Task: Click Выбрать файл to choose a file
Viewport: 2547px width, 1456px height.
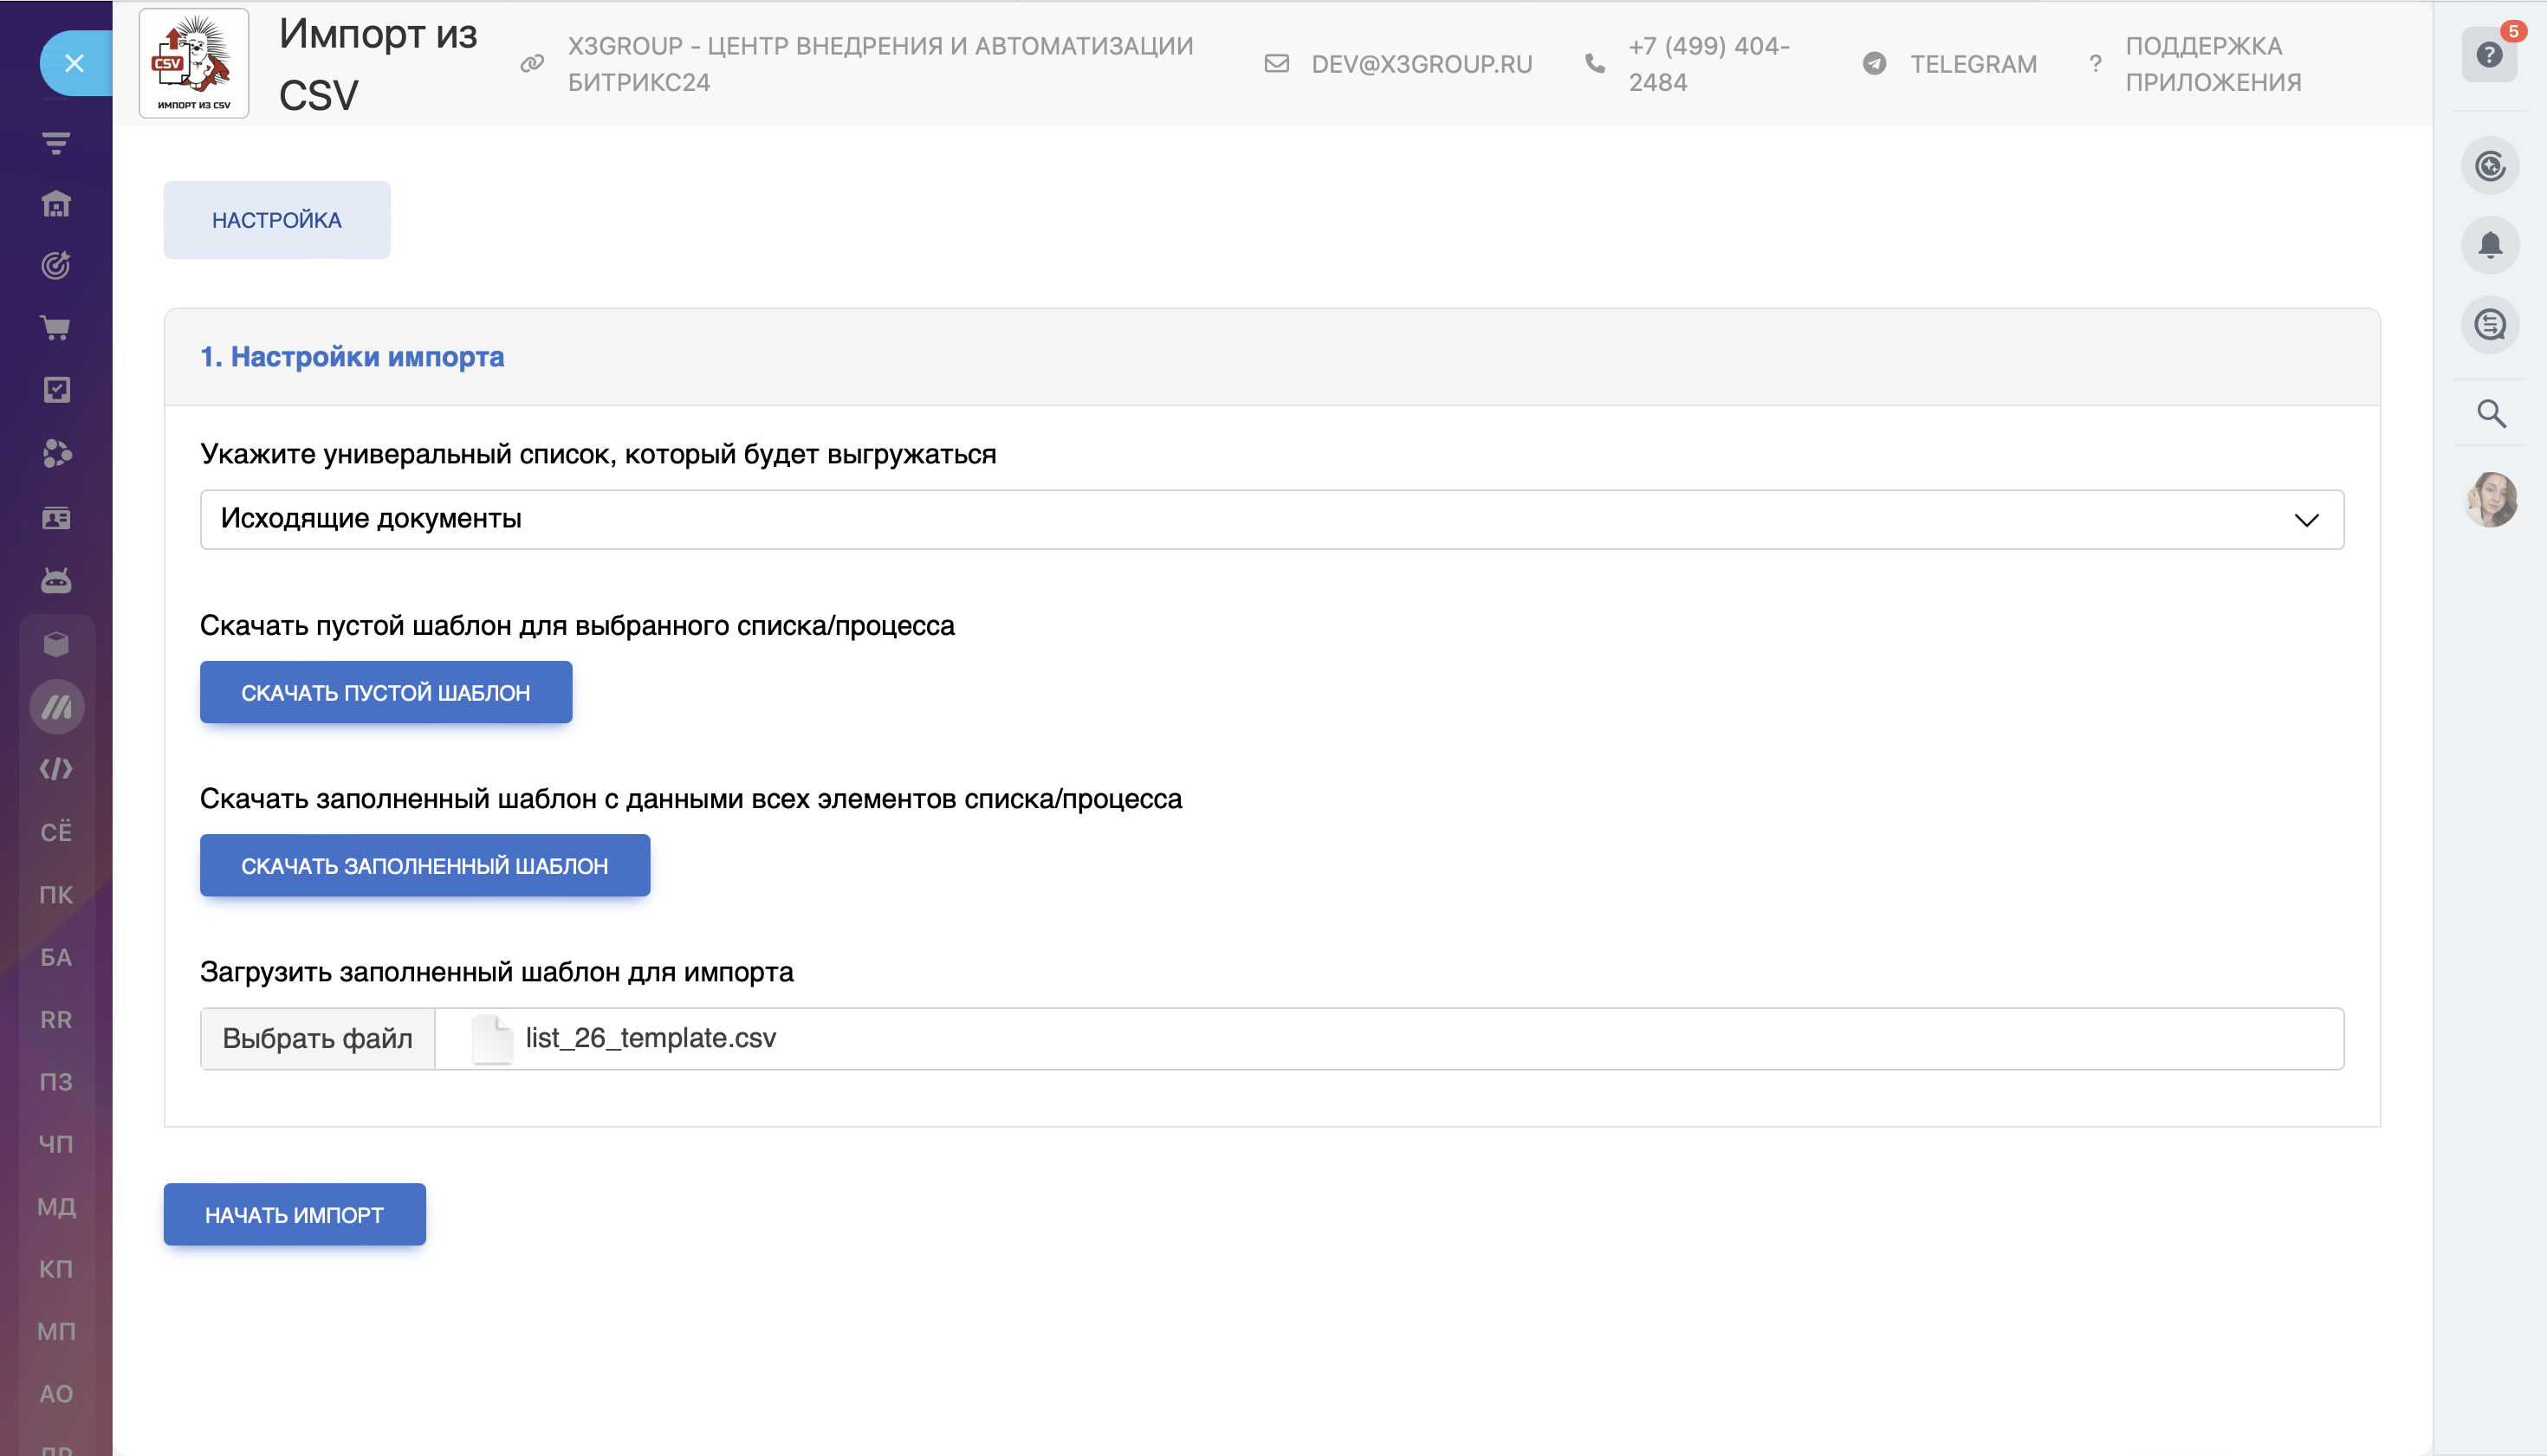Action: [x=317, y=1038]
